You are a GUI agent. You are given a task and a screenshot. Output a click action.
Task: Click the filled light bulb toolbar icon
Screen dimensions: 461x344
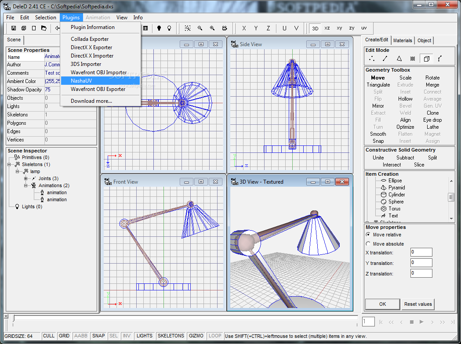(x=159, y=28)
